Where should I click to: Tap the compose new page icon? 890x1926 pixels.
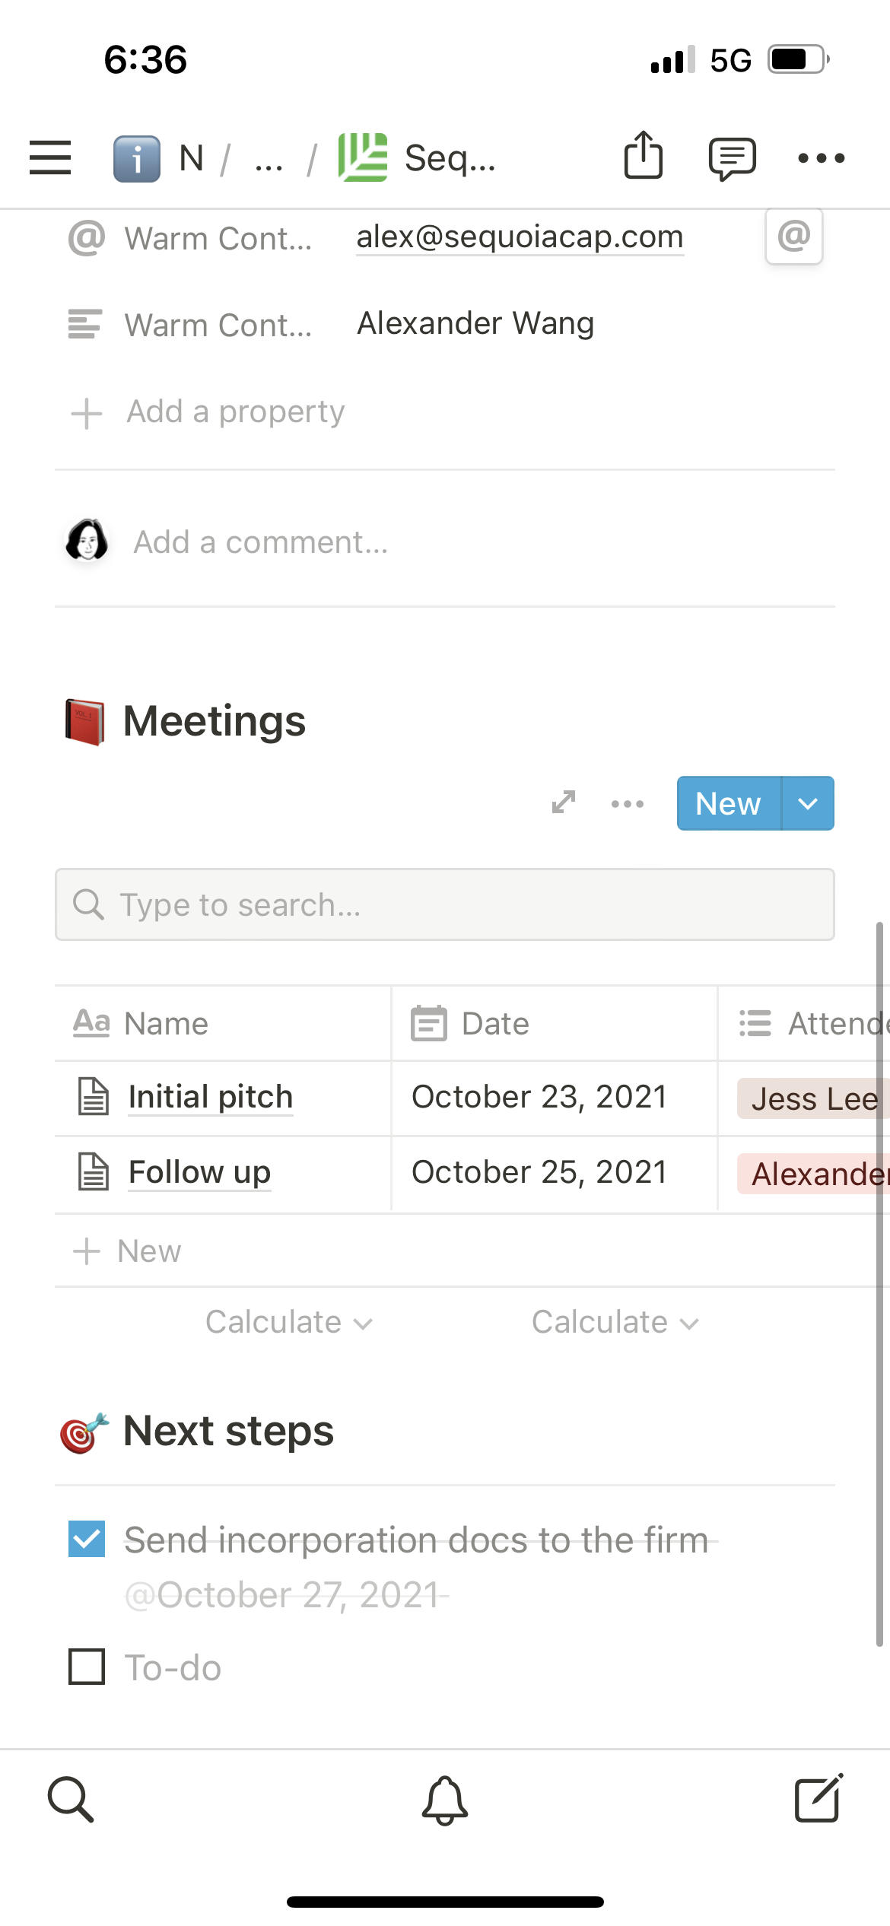point(818,1799)
